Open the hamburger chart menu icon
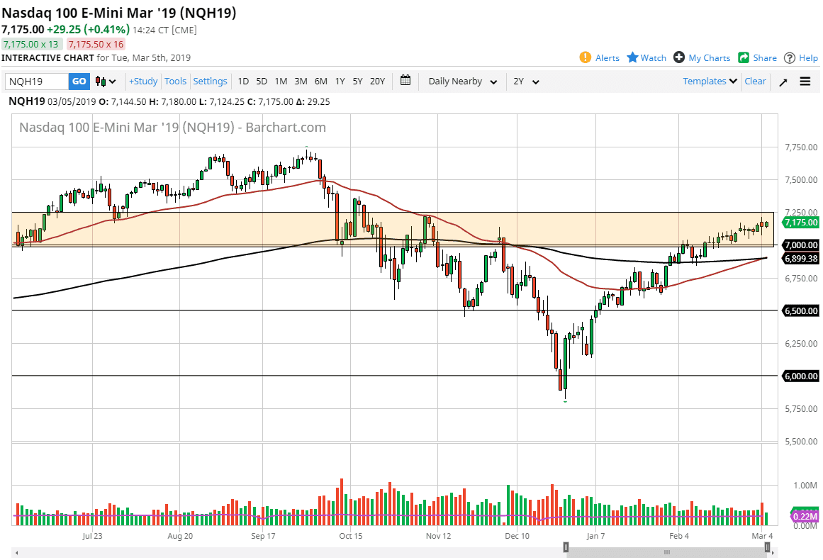823x560 pixels. click(805, 81)
